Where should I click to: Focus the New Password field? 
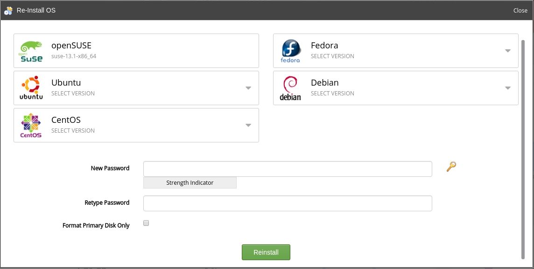point(288,169)
